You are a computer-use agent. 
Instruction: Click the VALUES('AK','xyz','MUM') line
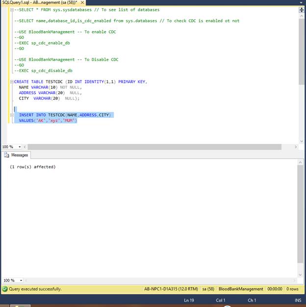pyautogui.click(x=48, y=121)
